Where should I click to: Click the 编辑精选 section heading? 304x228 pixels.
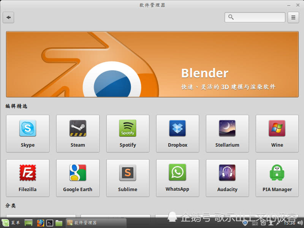pyautogui.click(x=16, y=106)
